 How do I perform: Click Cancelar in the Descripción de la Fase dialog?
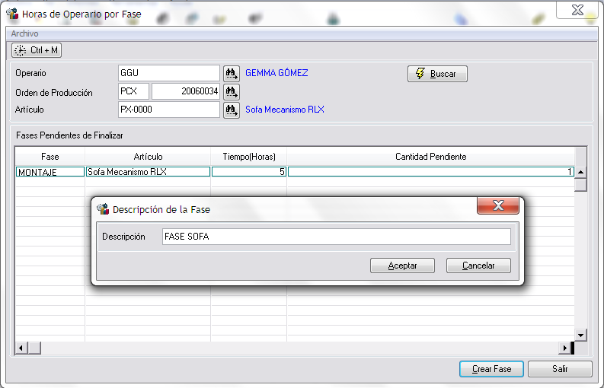click(478, 266)
